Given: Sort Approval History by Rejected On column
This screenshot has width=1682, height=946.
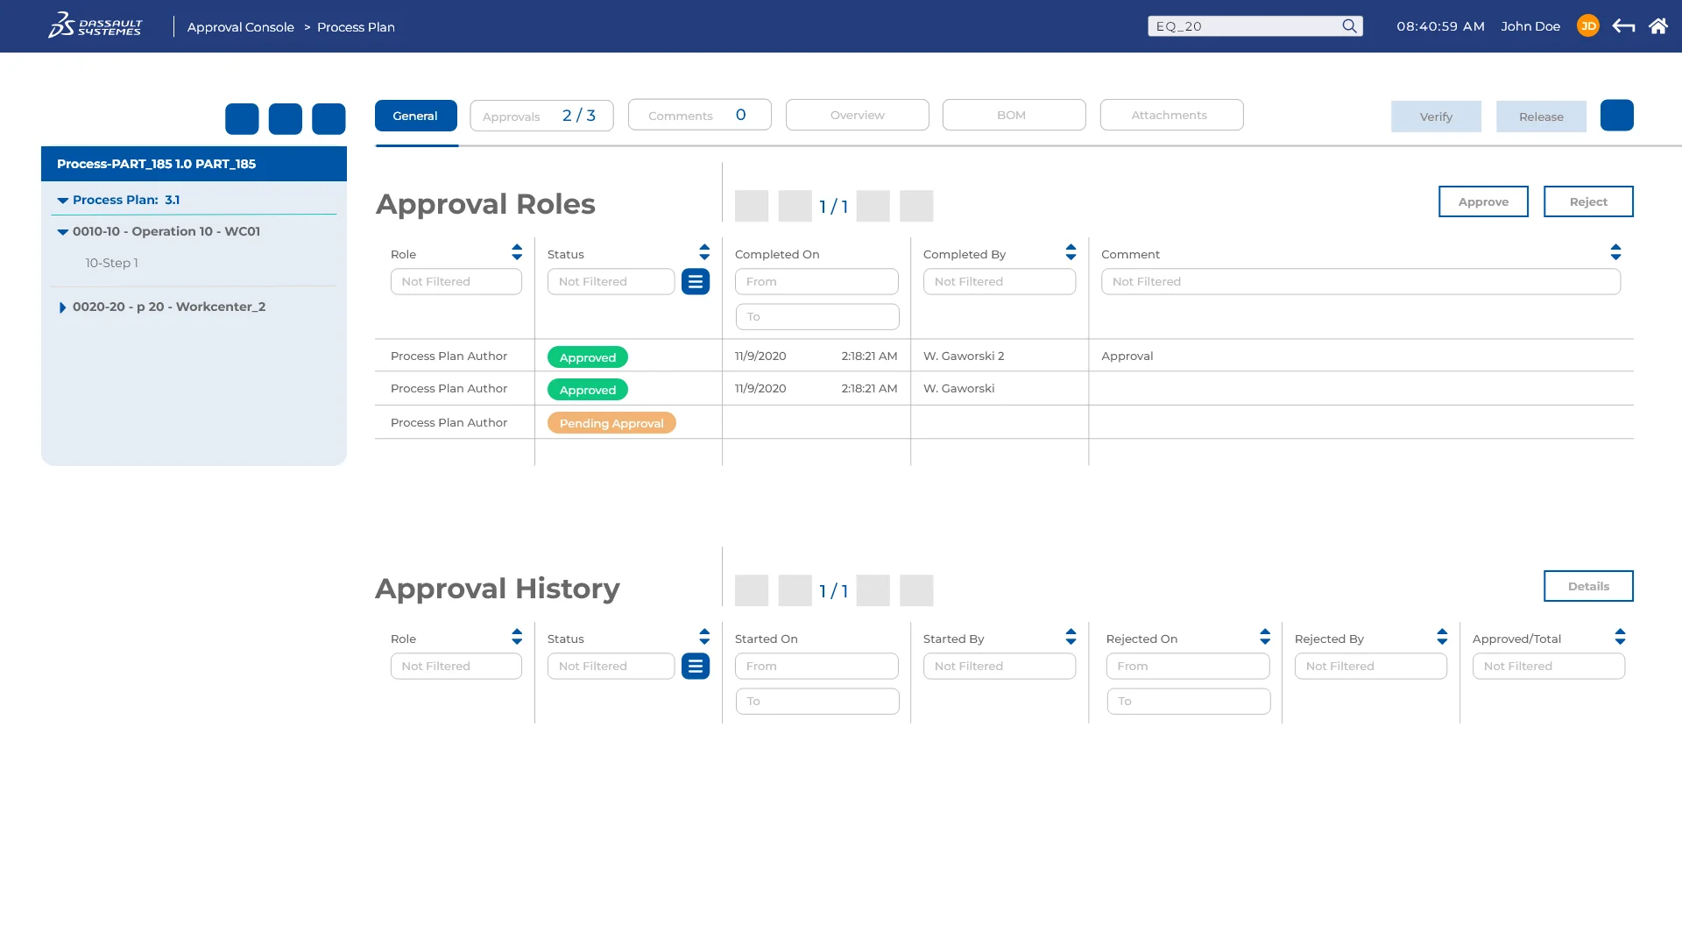Looking at the screenshot, I should click(x=1264, y=638).
